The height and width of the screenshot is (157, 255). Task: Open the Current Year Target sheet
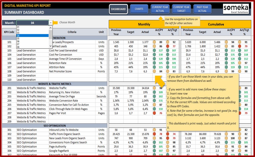181,9
